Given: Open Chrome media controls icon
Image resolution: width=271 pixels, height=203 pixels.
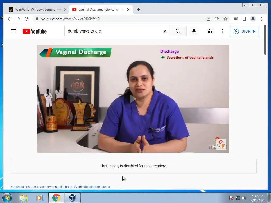Looking at the screenshot, I should click(236, 19).
